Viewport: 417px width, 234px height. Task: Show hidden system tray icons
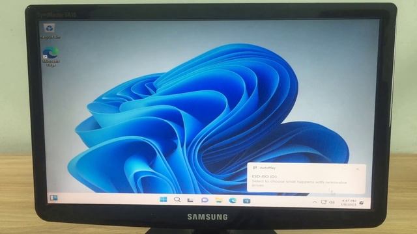click(x=315, y=202)
